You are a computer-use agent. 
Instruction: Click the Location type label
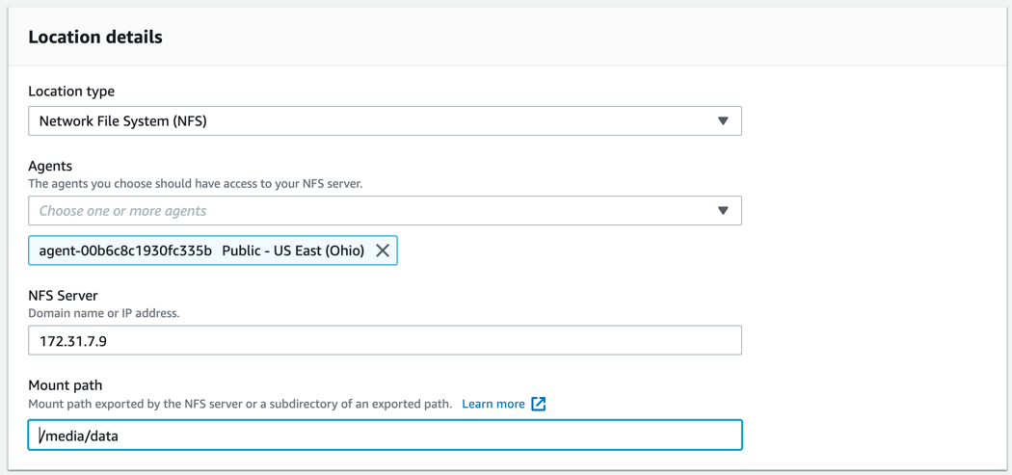coord(71,91)
